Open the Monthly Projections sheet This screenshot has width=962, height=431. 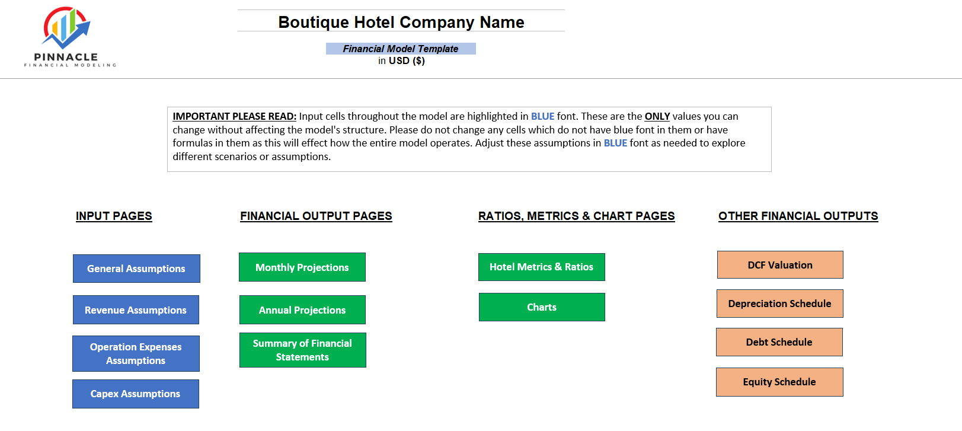click(x=302, y=267)
